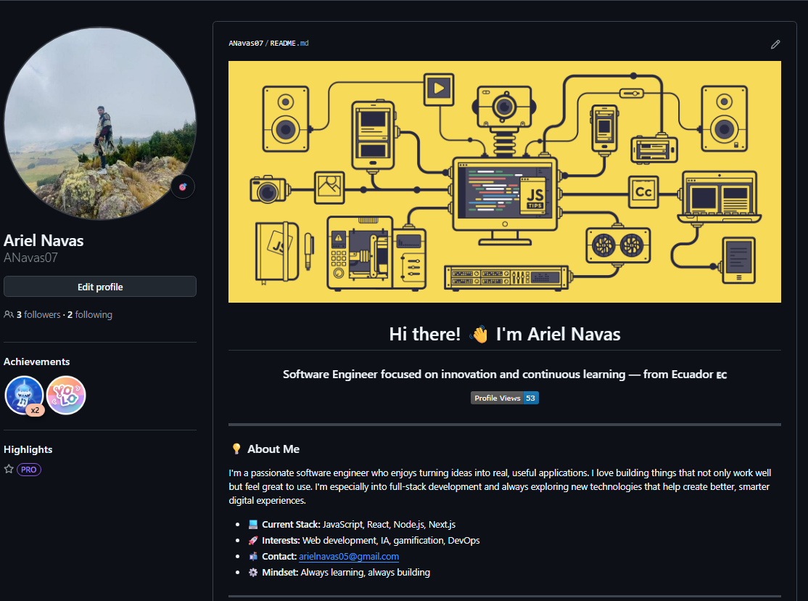The width and height of the screenshot is (808, 601).
Task: Open the YOLO achievement badge
Action: tap(66, 396)
